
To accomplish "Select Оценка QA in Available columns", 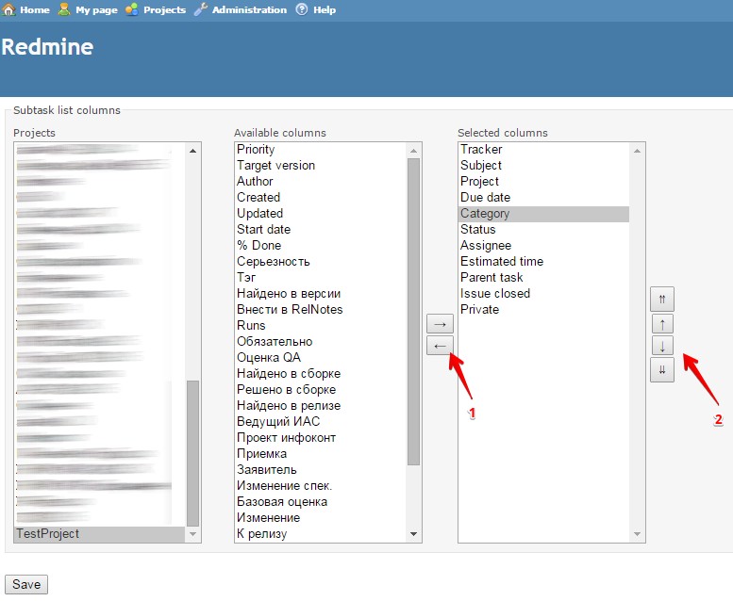I will tap(321, 357).
